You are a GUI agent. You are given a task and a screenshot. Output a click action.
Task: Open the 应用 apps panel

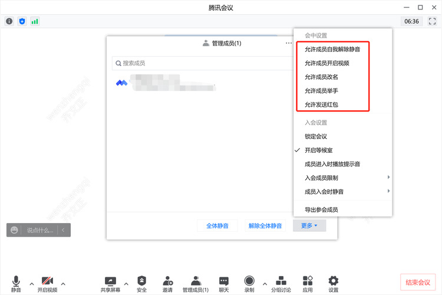click(308, 284)
